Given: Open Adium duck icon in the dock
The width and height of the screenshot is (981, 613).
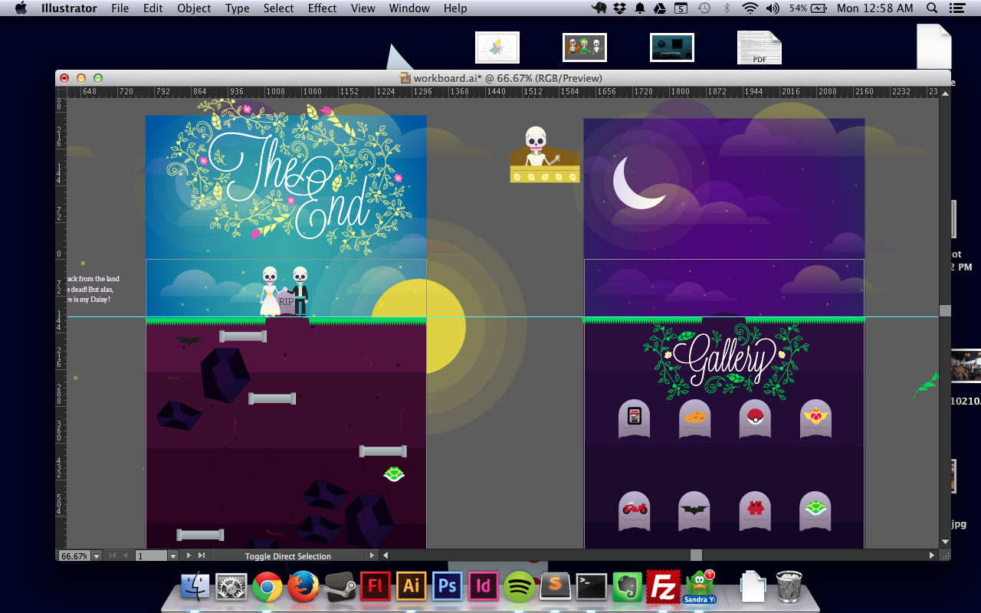Looking at the screenshot, I should pos(699,587).
